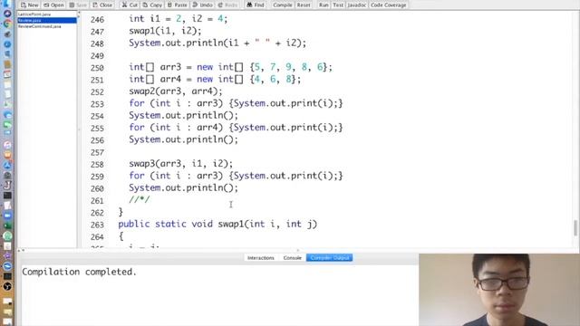
Task: Compile the code with the Compile button
Action: point(283,5)
